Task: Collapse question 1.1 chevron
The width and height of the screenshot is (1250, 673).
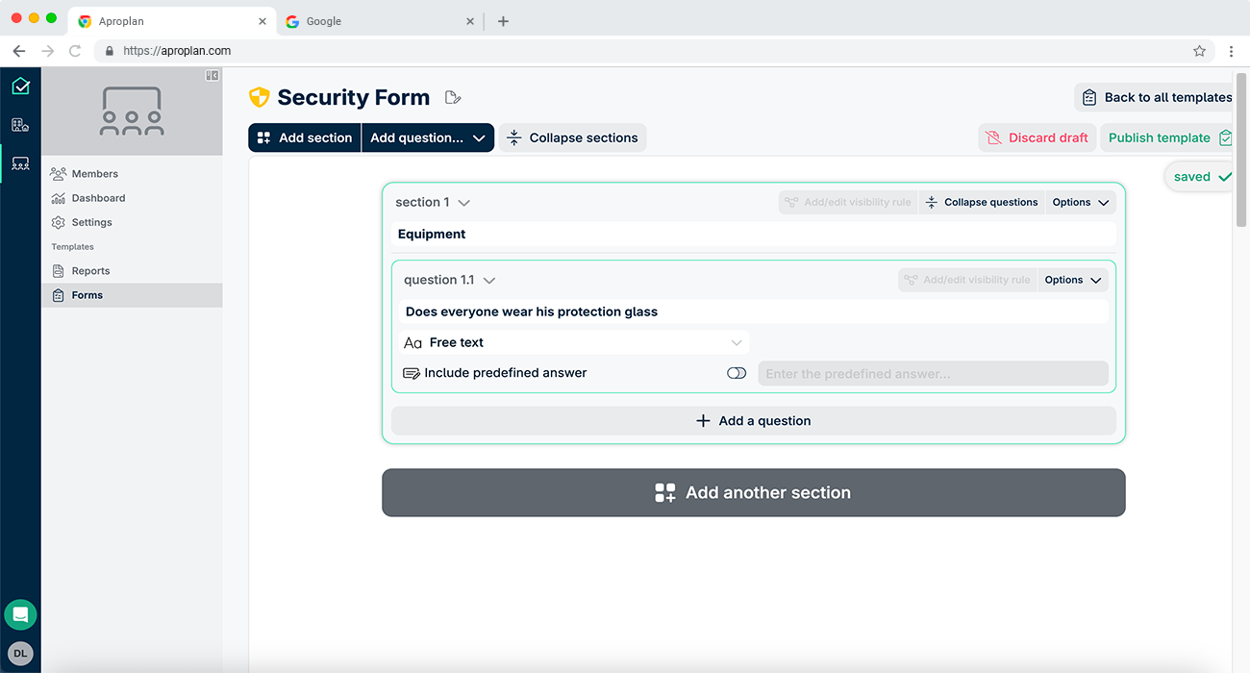Action: tap(489, 281)
